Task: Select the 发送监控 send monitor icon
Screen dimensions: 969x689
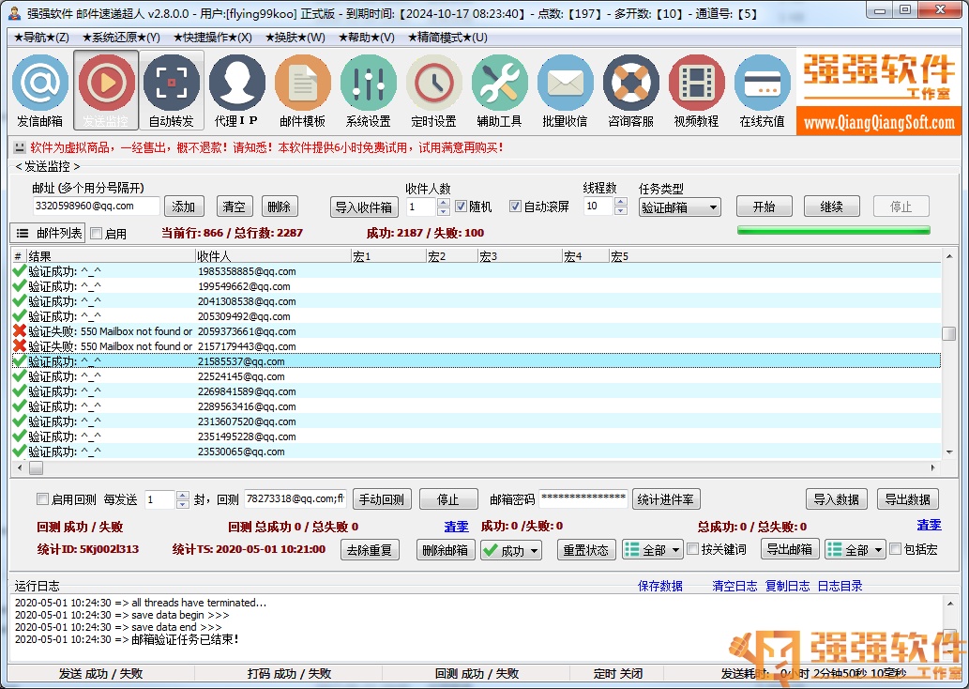Action: [x=106, y=90]
